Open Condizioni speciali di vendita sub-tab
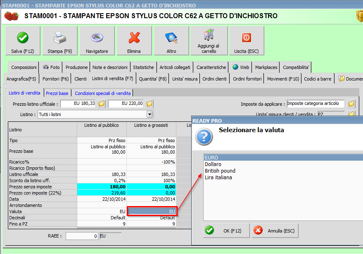The height and width of the screenshot is (254, 363). (102, 93)
